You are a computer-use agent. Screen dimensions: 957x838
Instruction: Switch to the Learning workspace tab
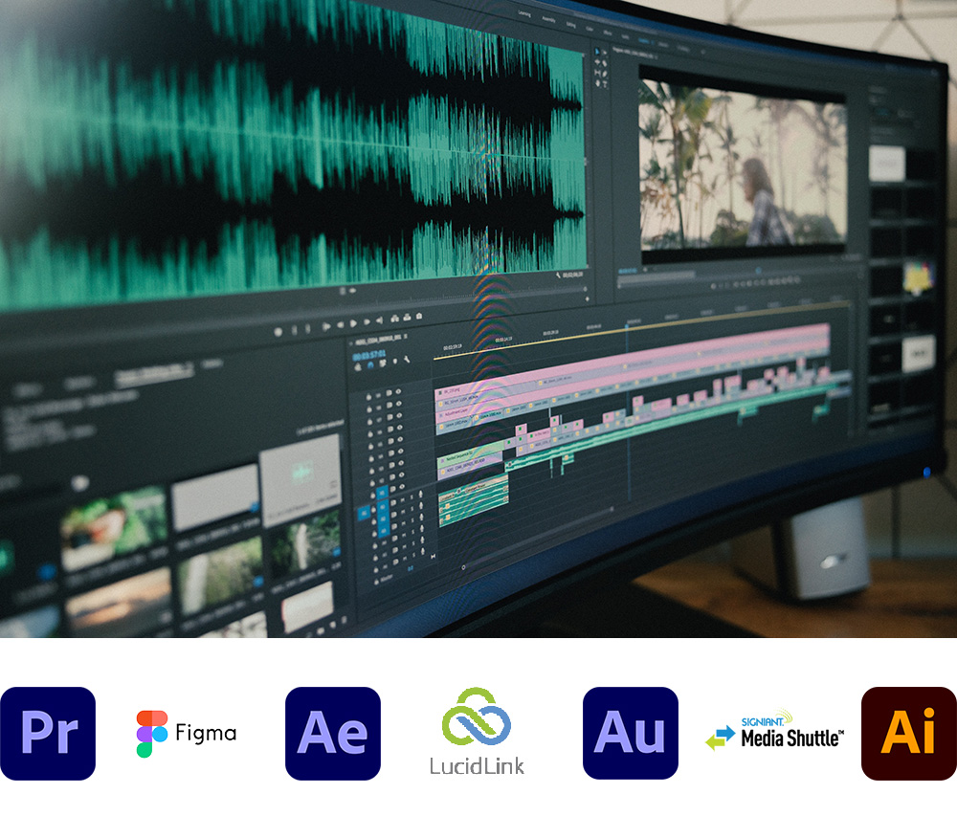click(524, 13)
